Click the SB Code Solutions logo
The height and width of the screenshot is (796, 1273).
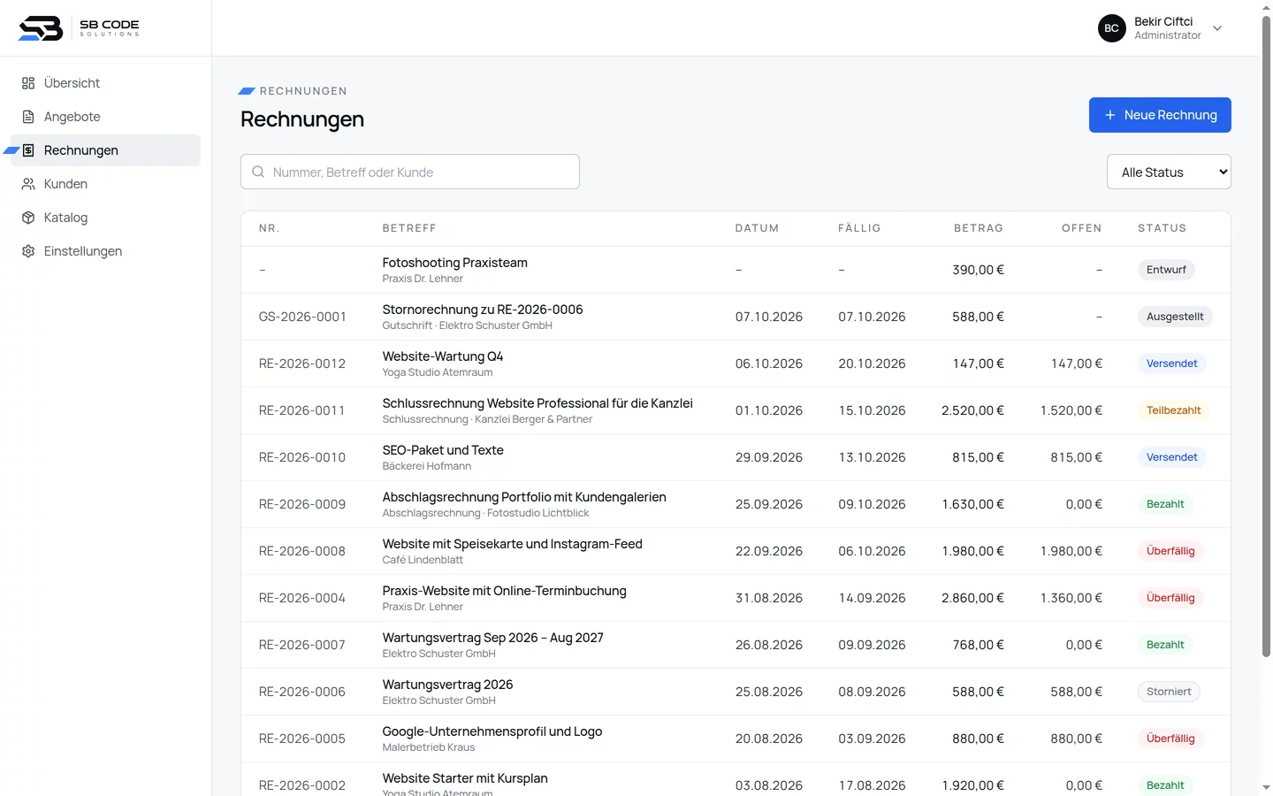pyautogui.click(x=79, y=28)
